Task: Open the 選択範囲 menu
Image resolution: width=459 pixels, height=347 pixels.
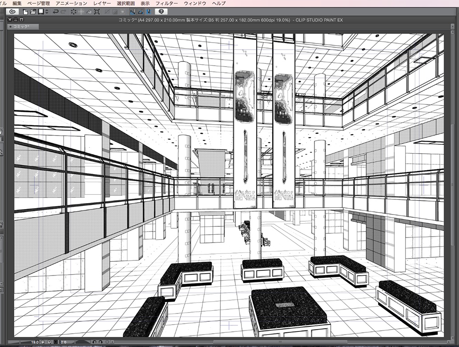Action: [126, 4]
